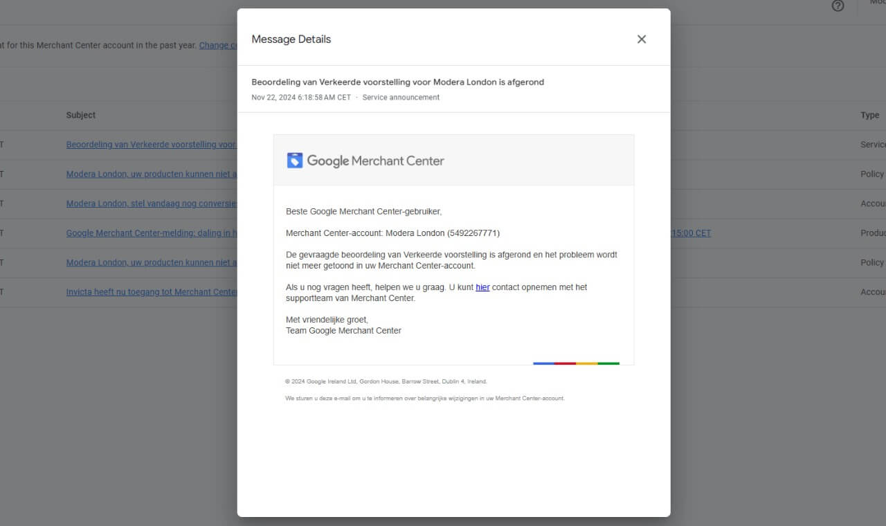Click the Google Ireland Ltd address footer text
Viewport: 886px width, 526px height.
click(386, 381)
